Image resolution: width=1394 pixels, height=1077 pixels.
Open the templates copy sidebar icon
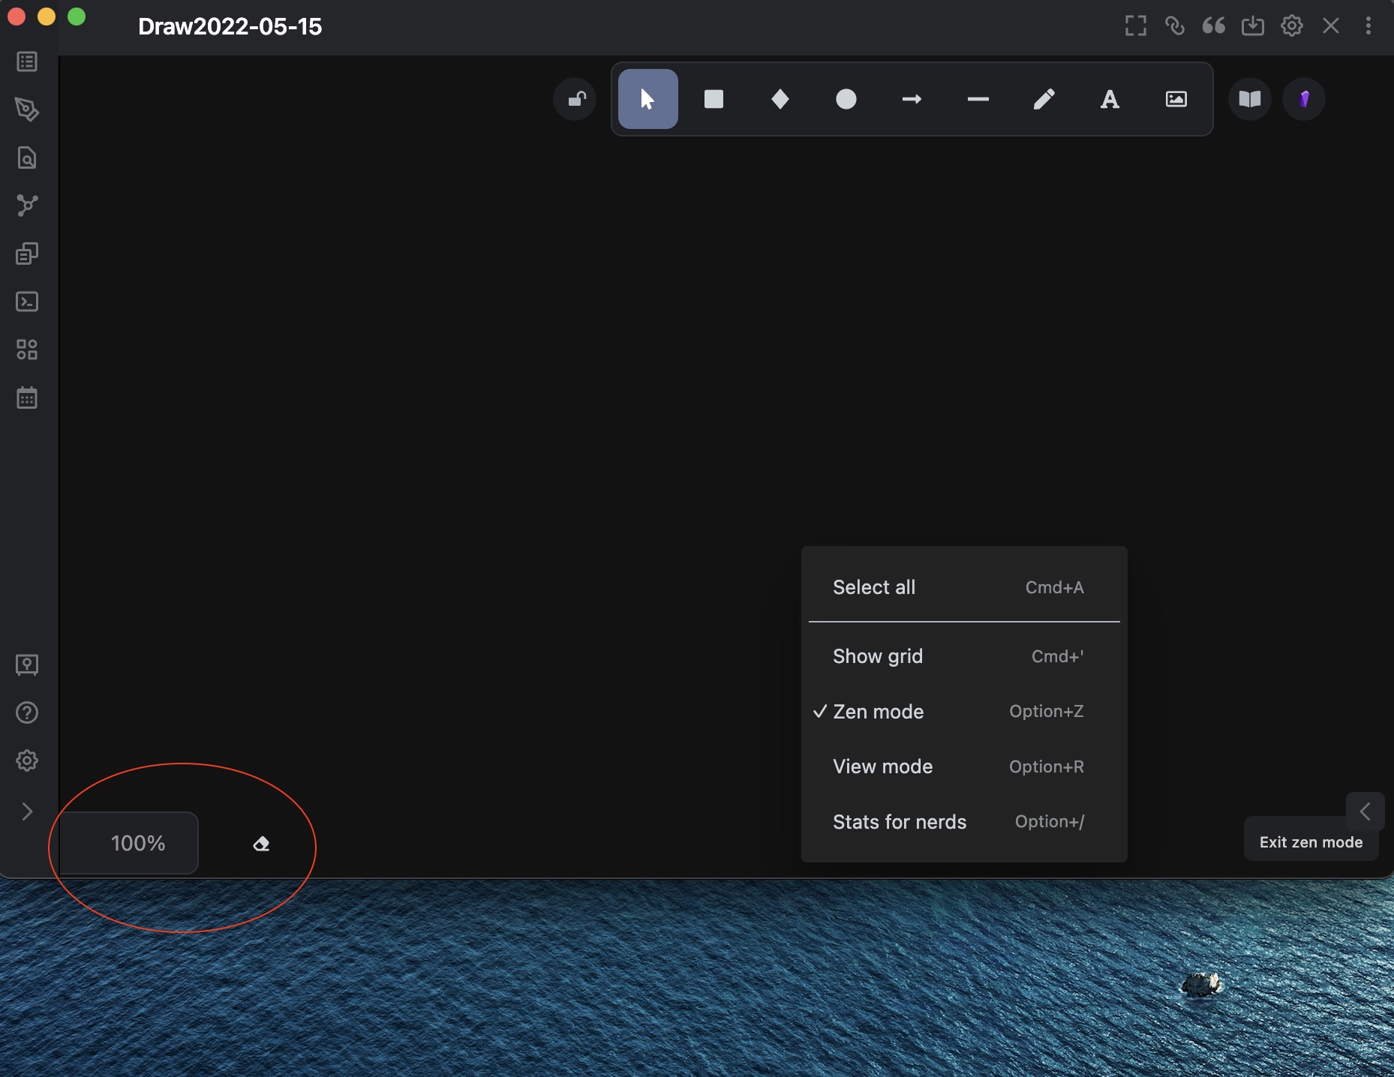coord(27,253)
